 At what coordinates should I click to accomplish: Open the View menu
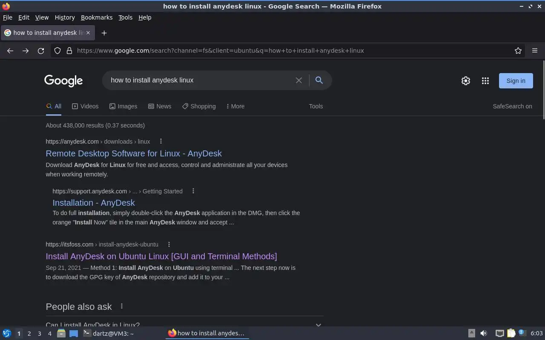point(42,17)
